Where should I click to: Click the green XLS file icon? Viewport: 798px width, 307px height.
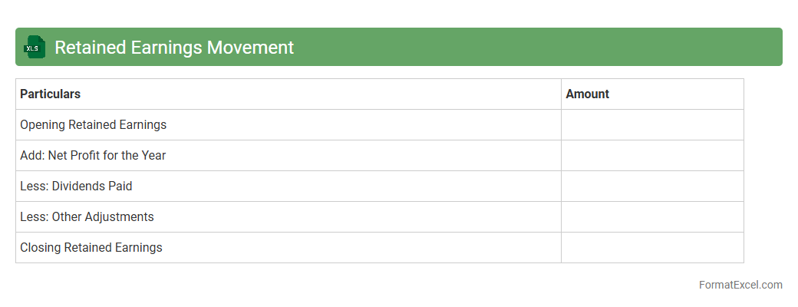pos(35,48)
